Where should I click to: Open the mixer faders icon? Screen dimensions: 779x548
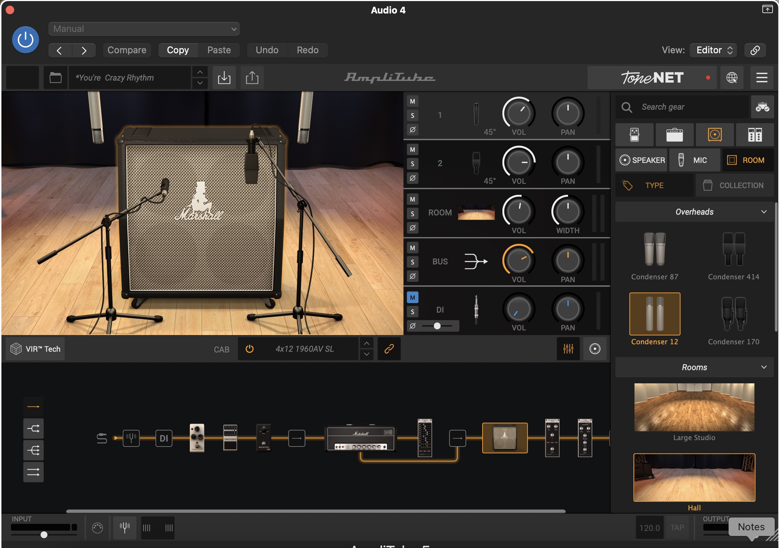[568, 349]
